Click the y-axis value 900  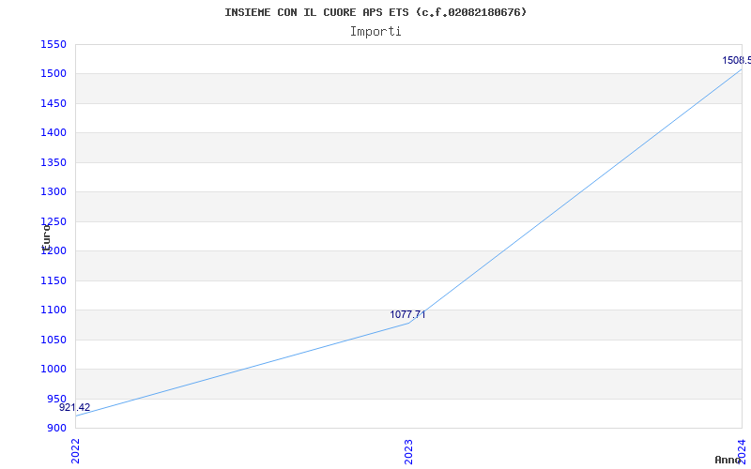point(56,428)
